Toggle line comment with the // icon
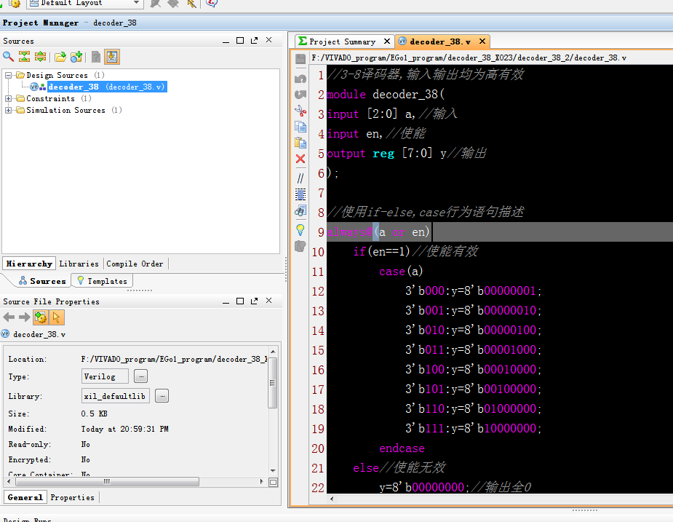The image size is (673, 522). coord(300,178)
